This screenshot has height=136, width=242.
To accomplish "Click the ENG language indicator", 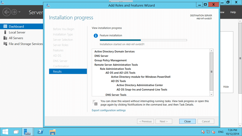I will (x=221, y=132).
